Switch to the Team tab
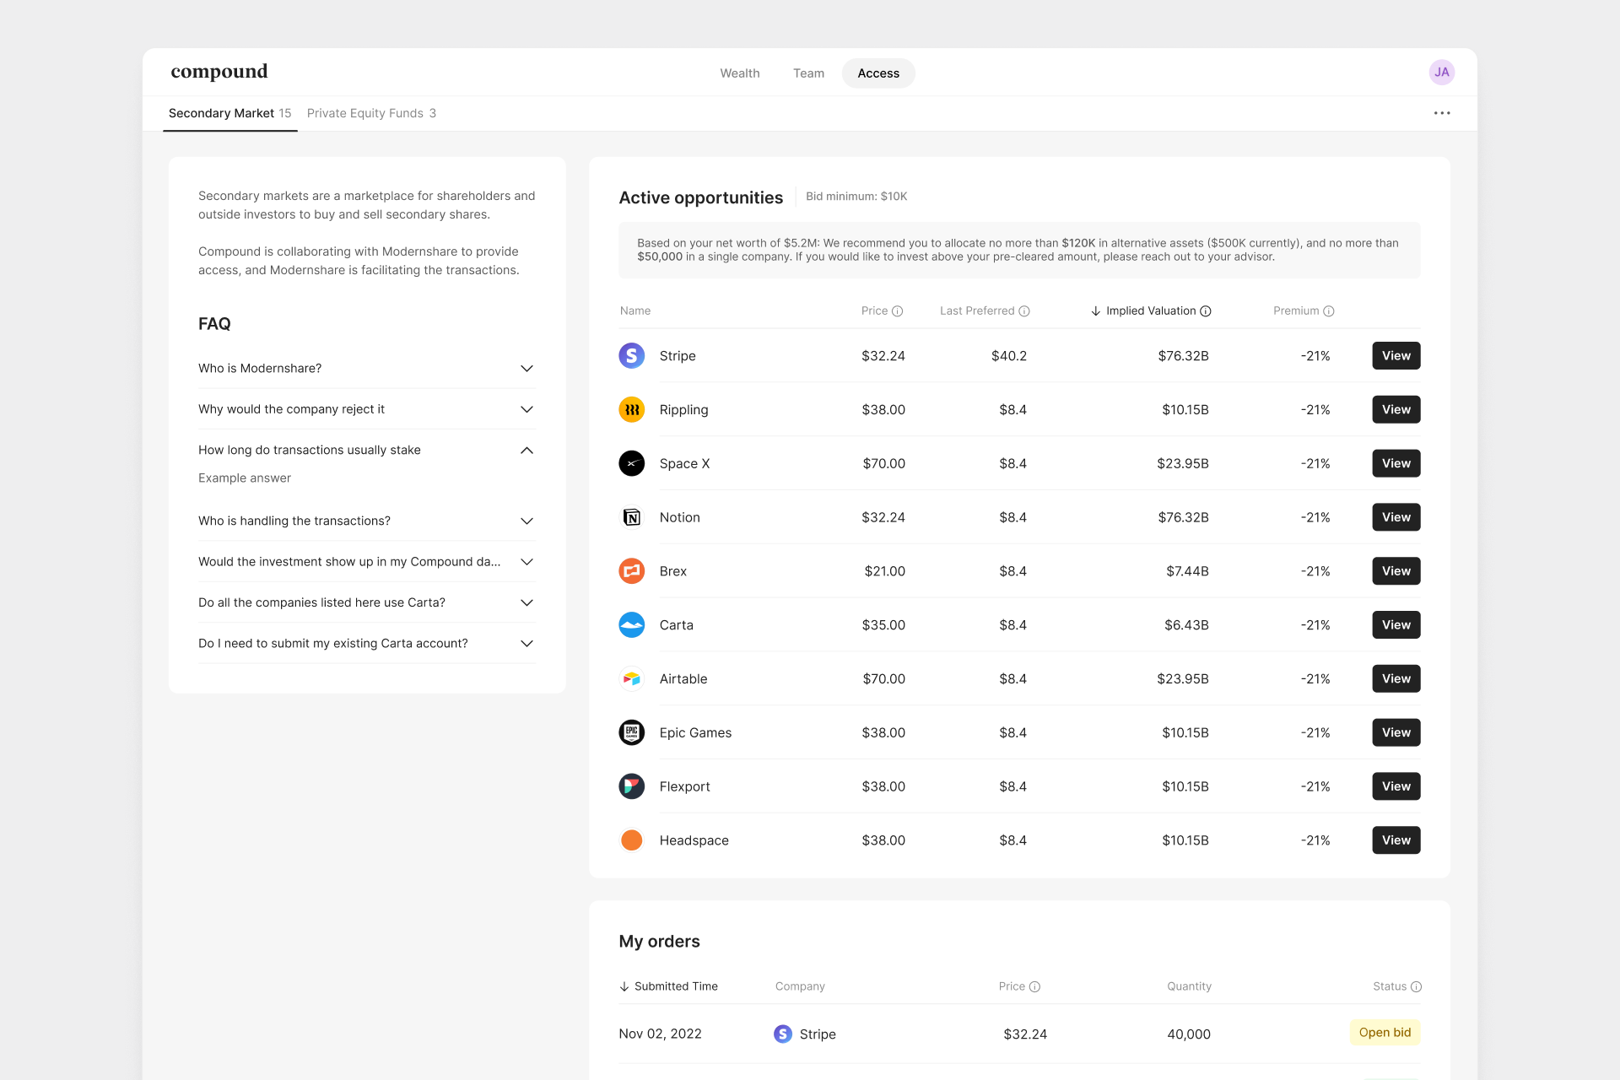The image size is (1620, 1080). click(808, 73)
